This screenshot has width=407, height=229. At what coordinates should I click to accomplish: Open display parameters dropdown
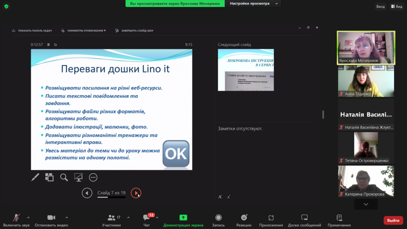pyautogui.click(x=83, y=31)
